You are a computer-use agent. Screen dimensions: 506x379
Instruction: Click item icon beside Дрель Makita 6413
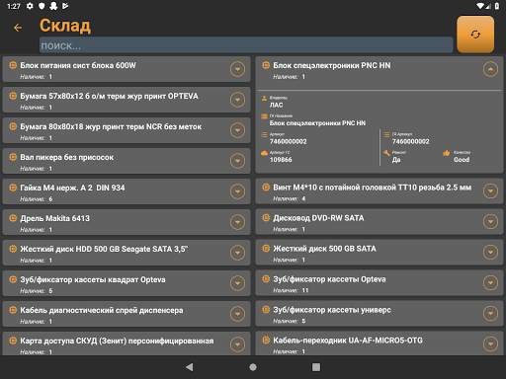pos(13,218)
